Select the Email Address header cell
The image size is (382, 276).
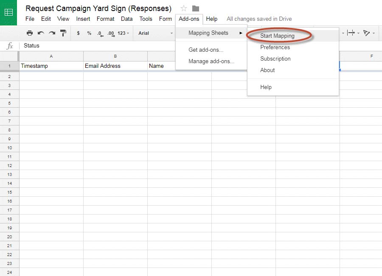tap(115, 66)
